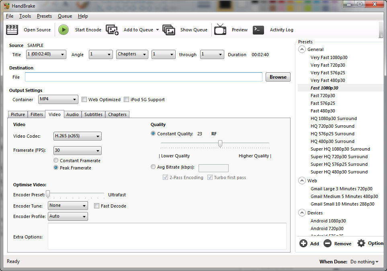Select the Very Fast 480p30 preset

328,80
